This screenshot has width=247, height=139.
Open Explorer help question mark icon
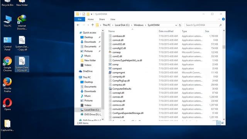[x=223, y=19]
